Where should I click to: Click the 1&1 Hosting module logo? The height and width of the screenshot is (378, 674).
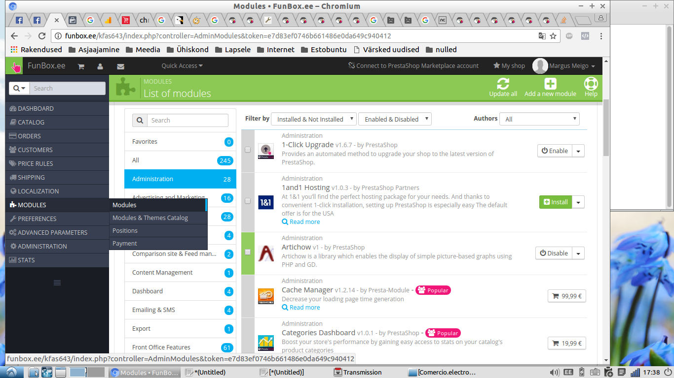(266, 202)
